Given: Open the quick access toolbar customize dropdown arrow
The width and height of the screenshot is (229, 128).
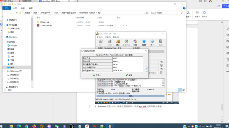Looking at the screenshot, I should click(x=15, y=4).
